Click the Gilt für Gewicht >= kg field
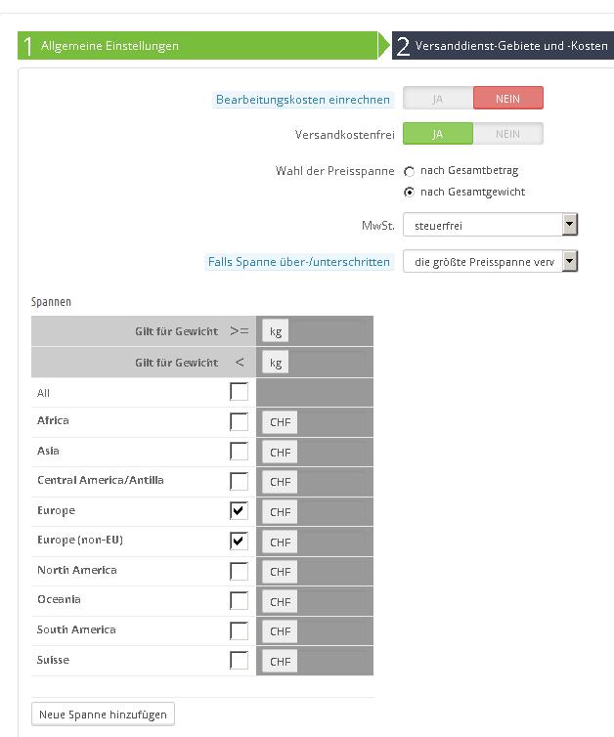 click(328, 331)
